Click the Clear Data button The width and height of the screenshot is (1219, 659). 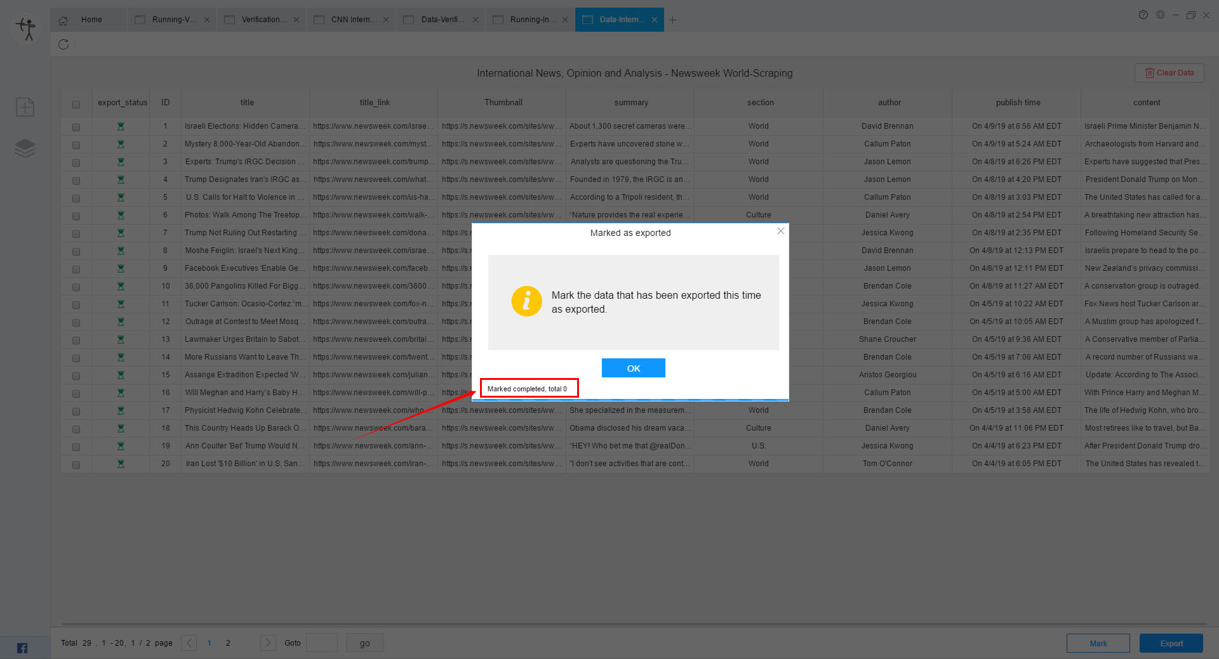(1169, 72)
